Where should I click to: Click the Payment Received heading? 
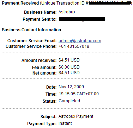tap(20, 3)
